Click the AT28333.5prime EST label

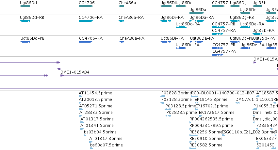(96, 113)
